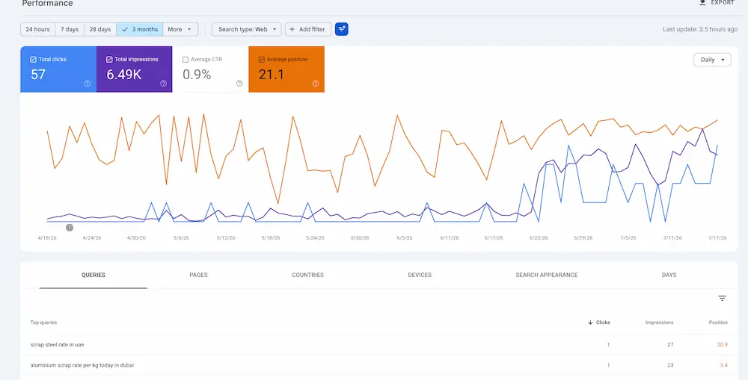Toggle the Total impressions checkbox

pos(109,60)
